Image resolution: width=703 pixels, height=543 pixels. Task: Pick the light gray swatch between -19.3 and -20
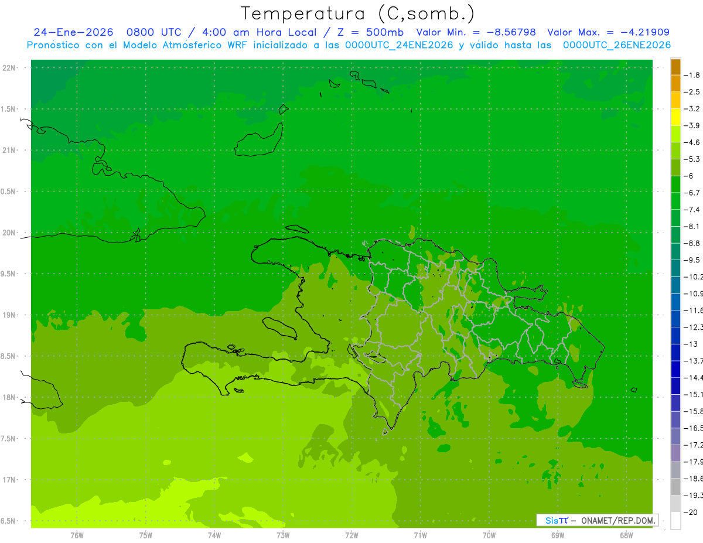tap(675, 504)
